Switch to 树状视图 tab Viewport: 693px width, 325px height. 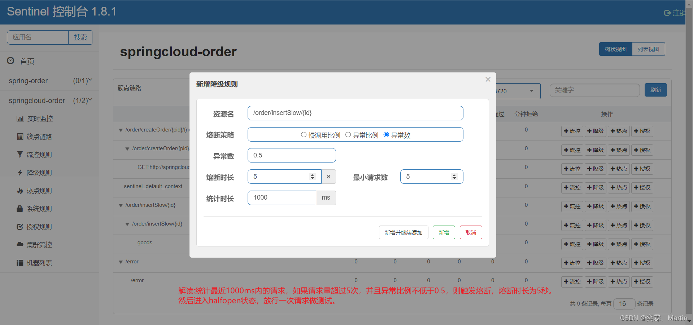pos(615,49)
